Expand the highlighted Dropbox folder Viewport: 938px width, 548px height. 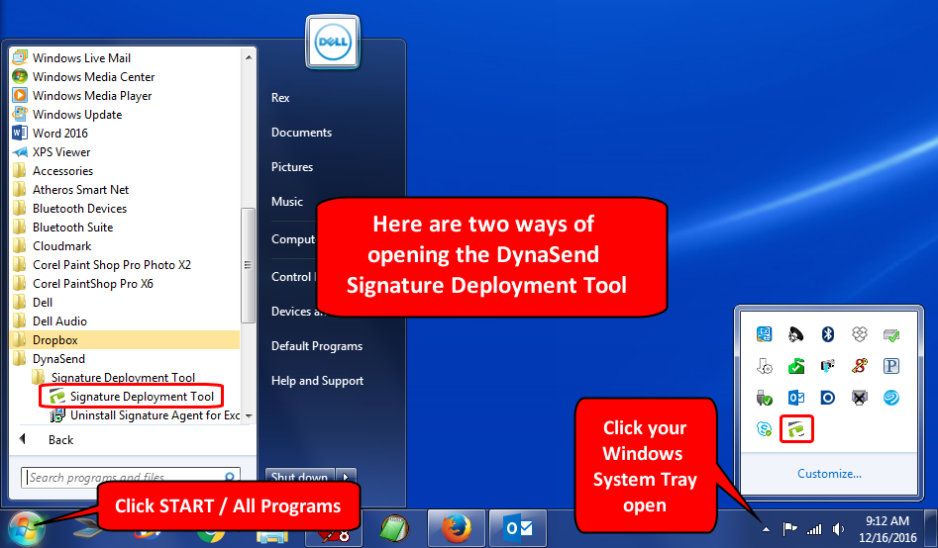click(125, 339)
